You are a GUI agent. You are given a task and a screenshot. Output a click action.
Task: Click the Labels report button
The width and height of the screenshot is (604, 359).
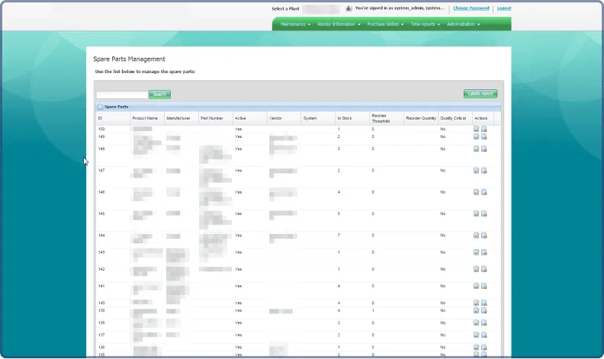(480, 94)
